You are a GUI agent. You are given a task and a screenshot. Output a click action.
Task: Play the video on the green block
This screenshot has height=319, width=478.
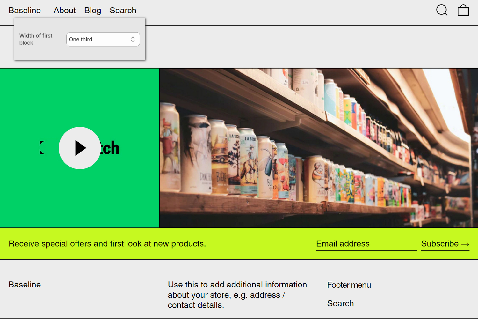pyautogui.click(x=79, y=148)
